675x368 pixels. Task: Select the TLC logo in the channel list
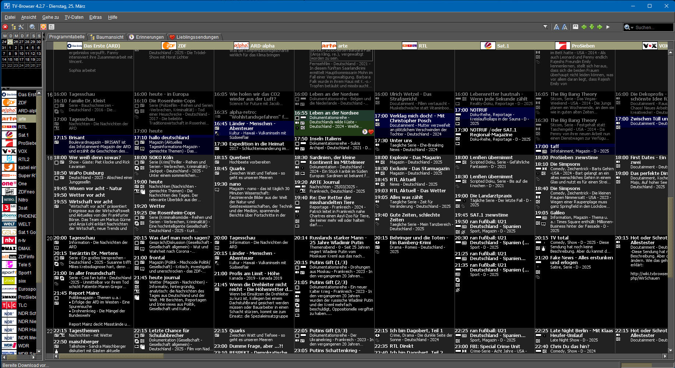point(9,305)
